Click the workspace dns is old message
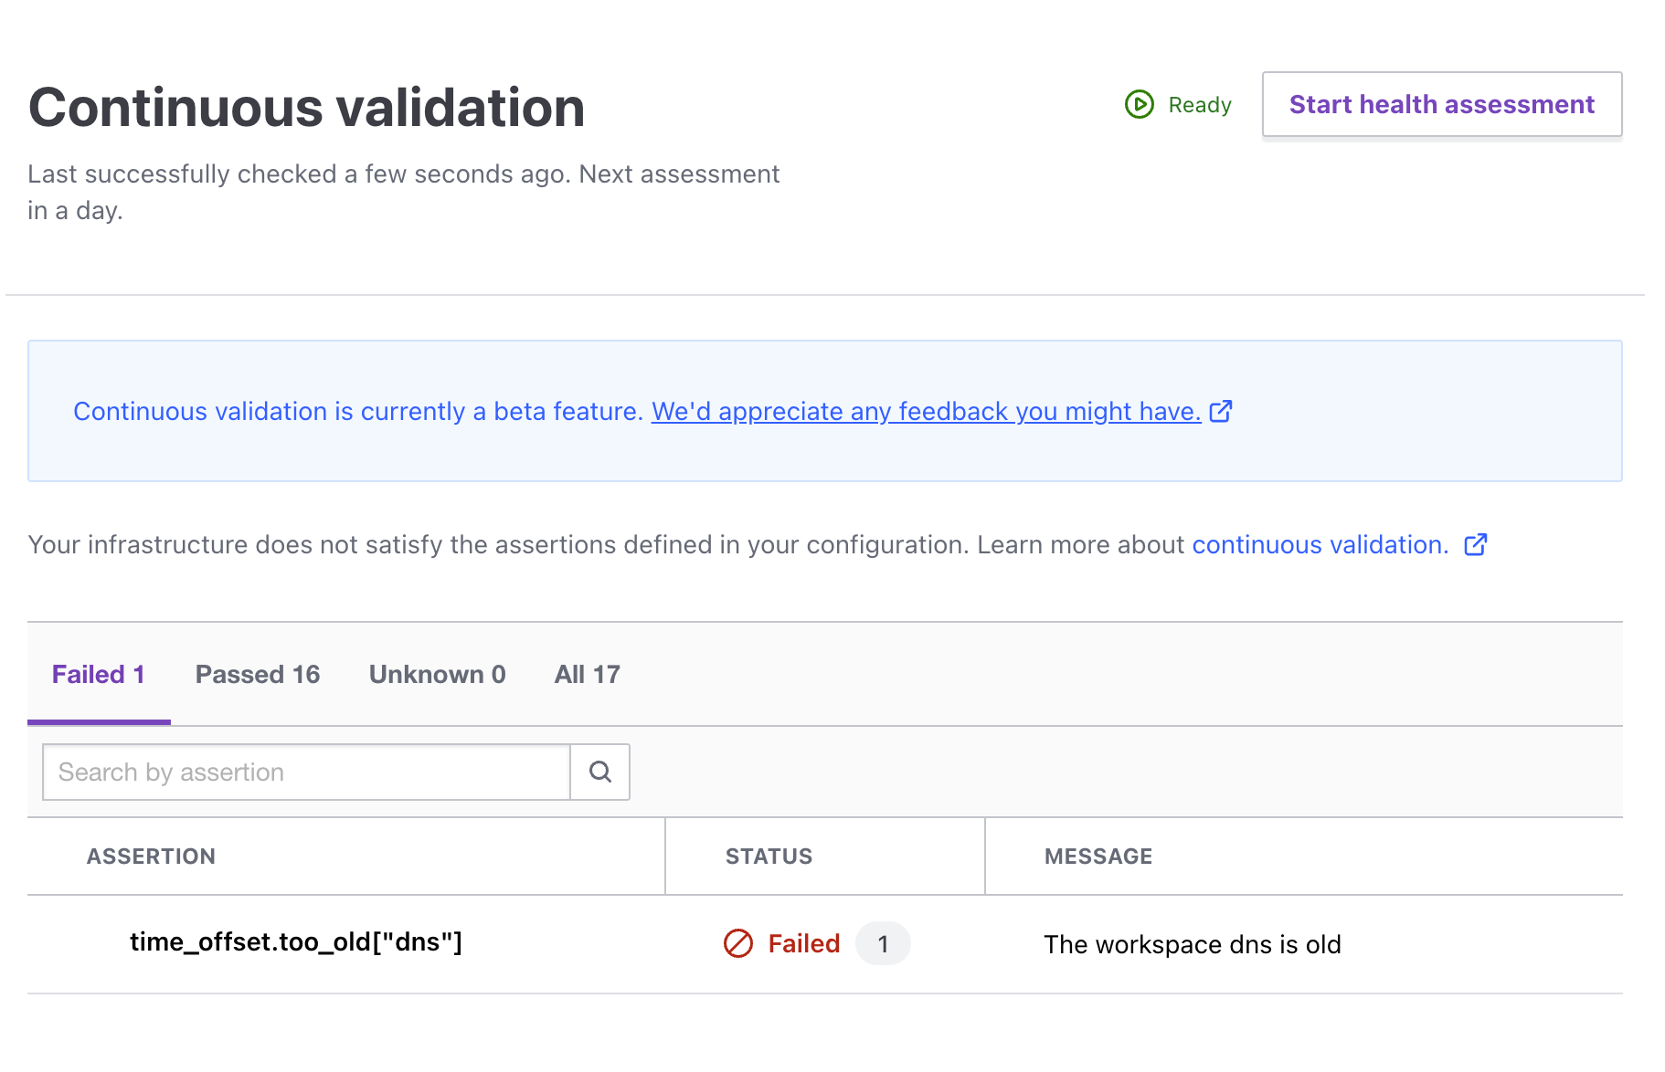Image resolution: width=1665 pixels, height=1072 pixels. coord(1193,943)
